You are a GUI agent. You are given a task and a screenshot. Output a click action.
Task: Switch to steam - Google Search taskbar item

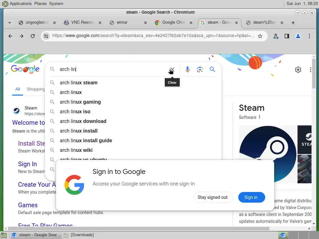tap(36, 235)
